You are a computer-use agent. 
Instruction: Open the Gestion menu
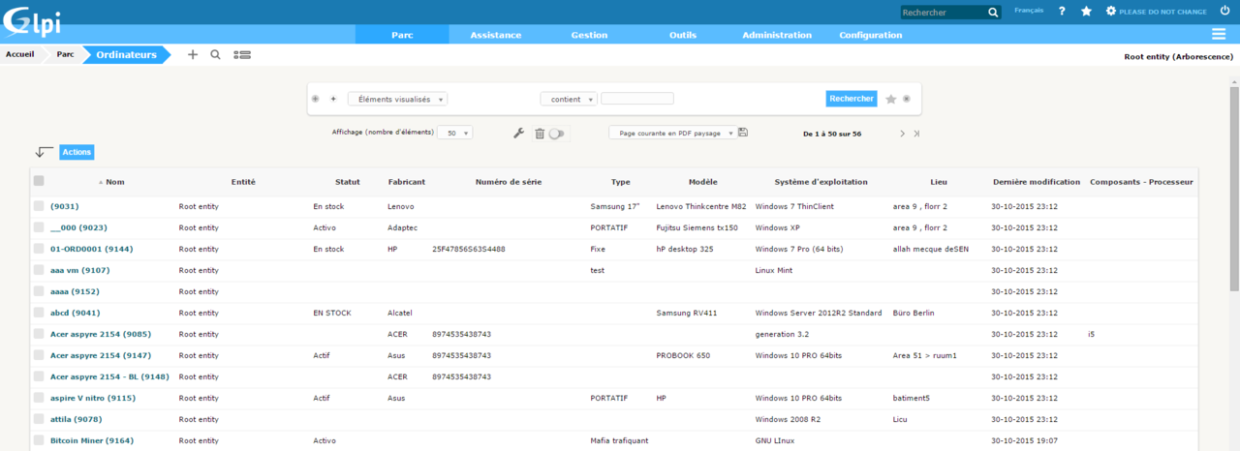[x=589, y=35]
